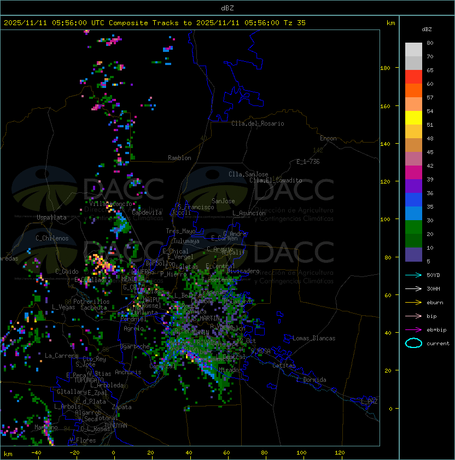Image resolution: width=455 pixels, height=460 pixels.
Task: Click the 'V_Flores' map label
Action: click(83, 440)
